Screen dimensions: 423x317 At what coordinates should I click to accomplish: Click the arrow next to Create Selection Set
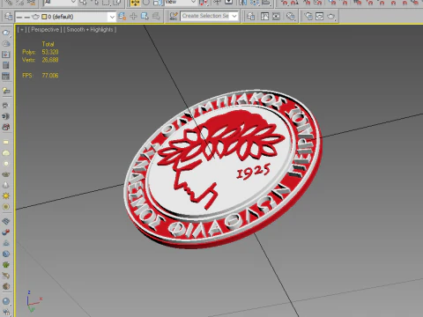click(234, 16)
